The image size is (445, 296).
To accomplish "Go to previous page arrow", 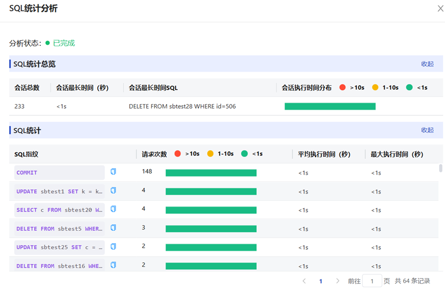I will (304, 281).
